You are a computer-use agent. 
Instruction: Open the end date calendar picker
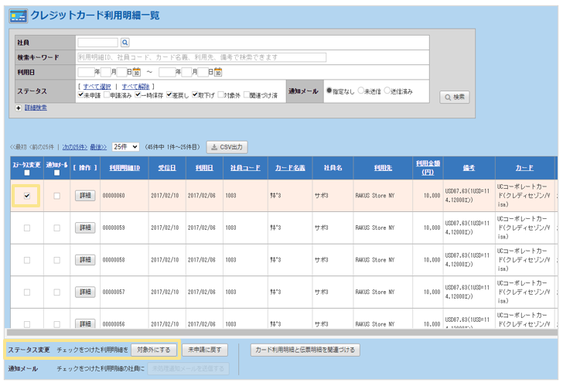[217, 72]
